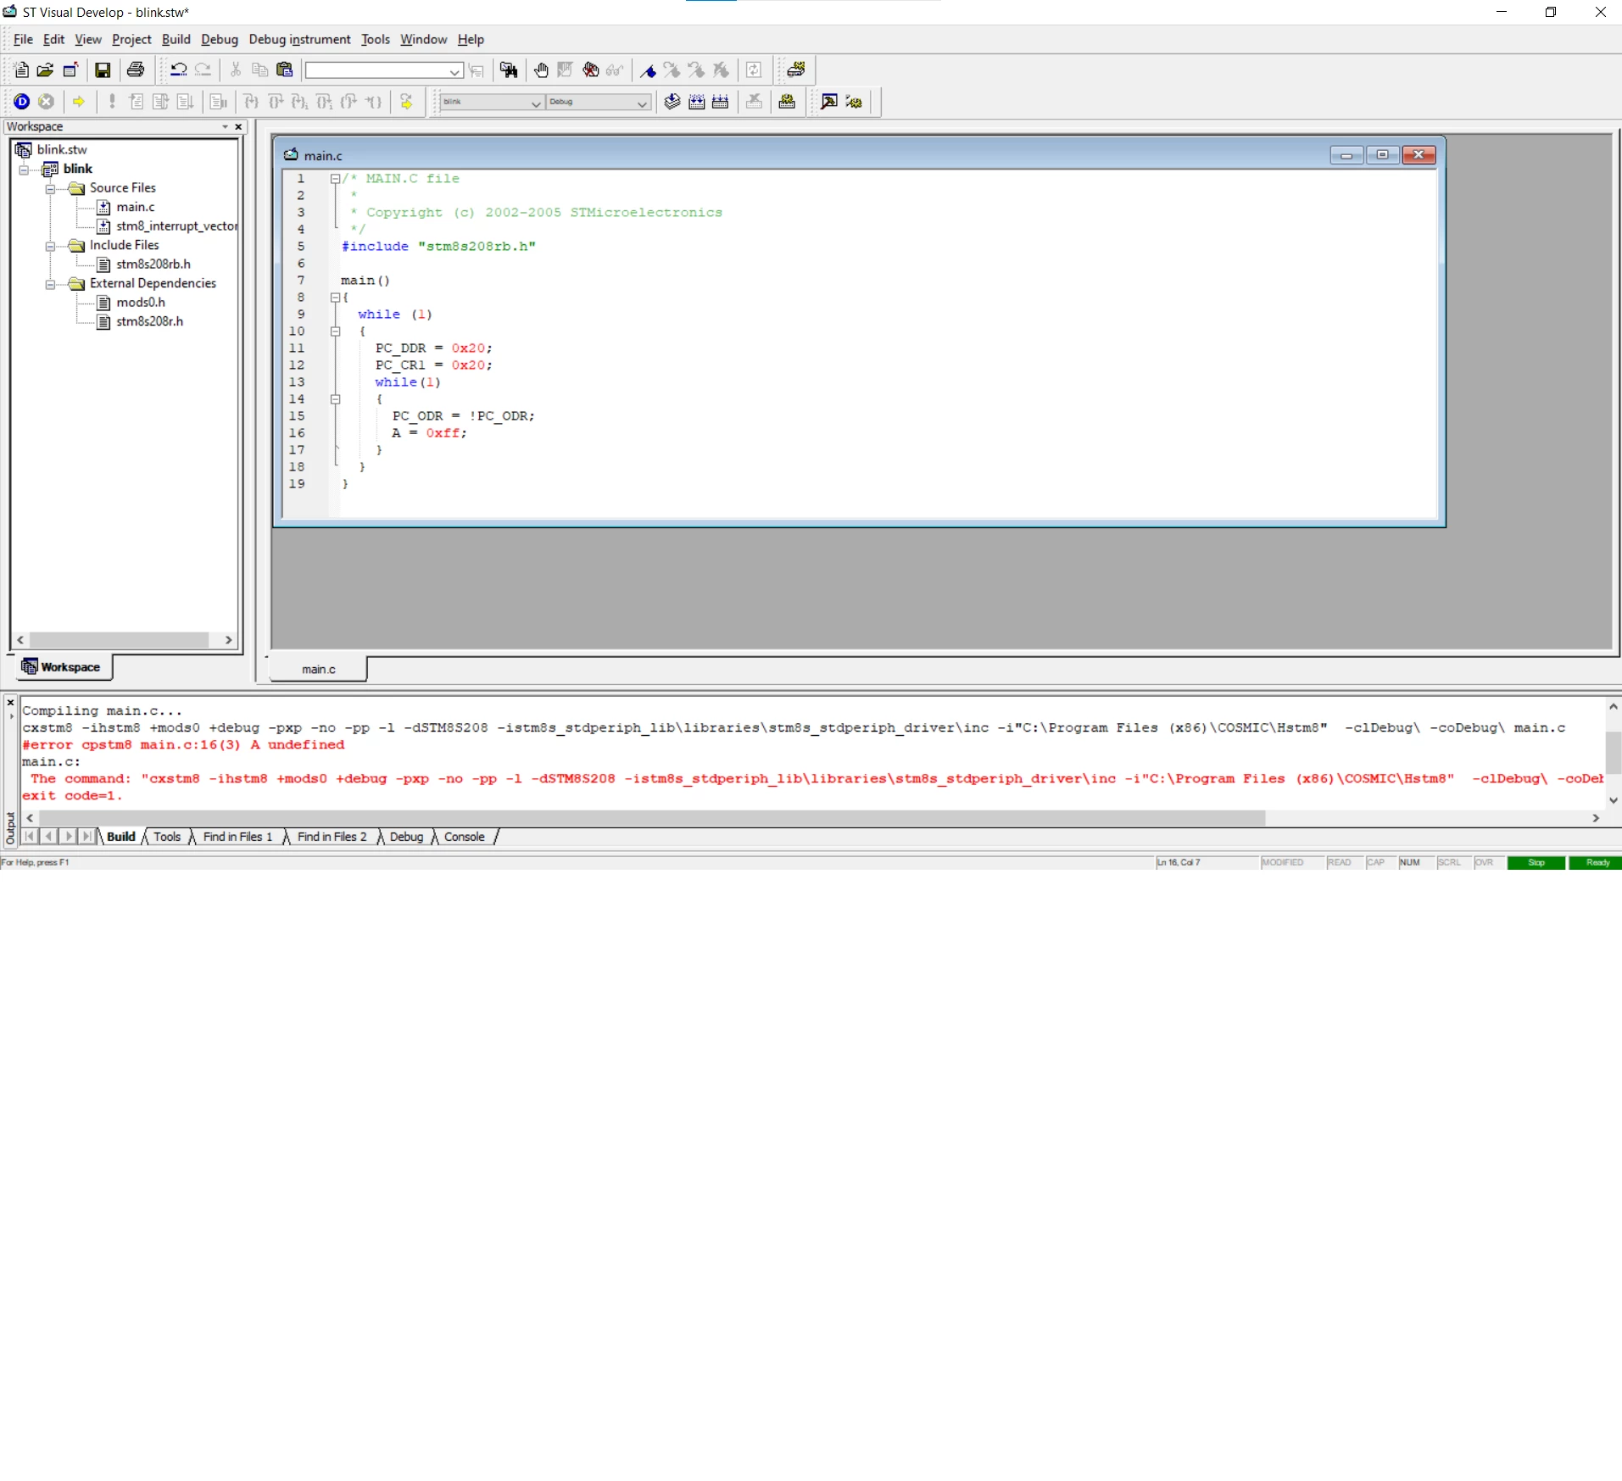Click the Compile icon beside Debug dropdown
This screenshot has width=1622, height=1481.
coord(672,102)
